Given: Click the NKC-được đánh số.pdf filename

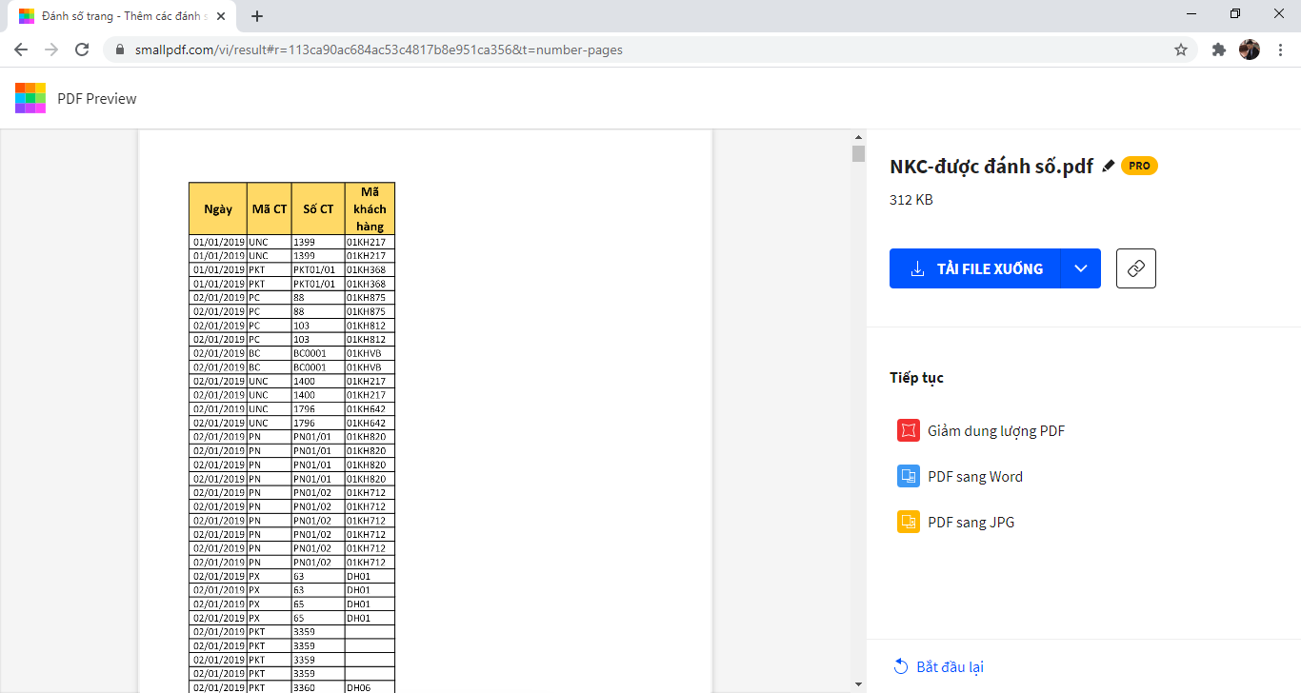Looking at the screenshot, I should 991,166.
